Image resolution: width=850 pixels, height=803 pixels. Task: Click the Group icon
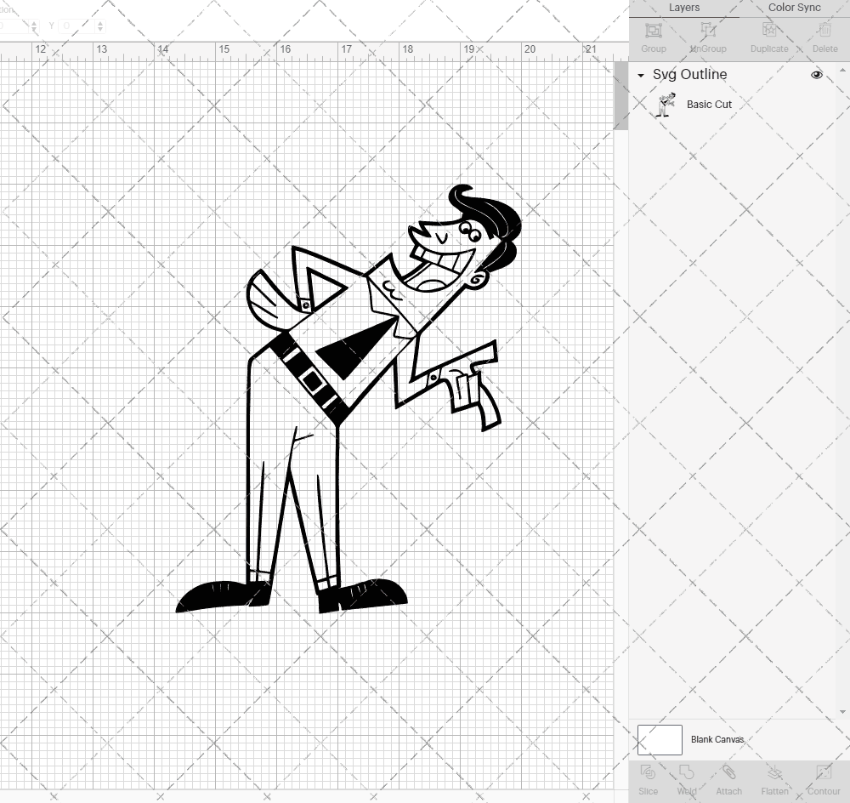coord(653,30)
